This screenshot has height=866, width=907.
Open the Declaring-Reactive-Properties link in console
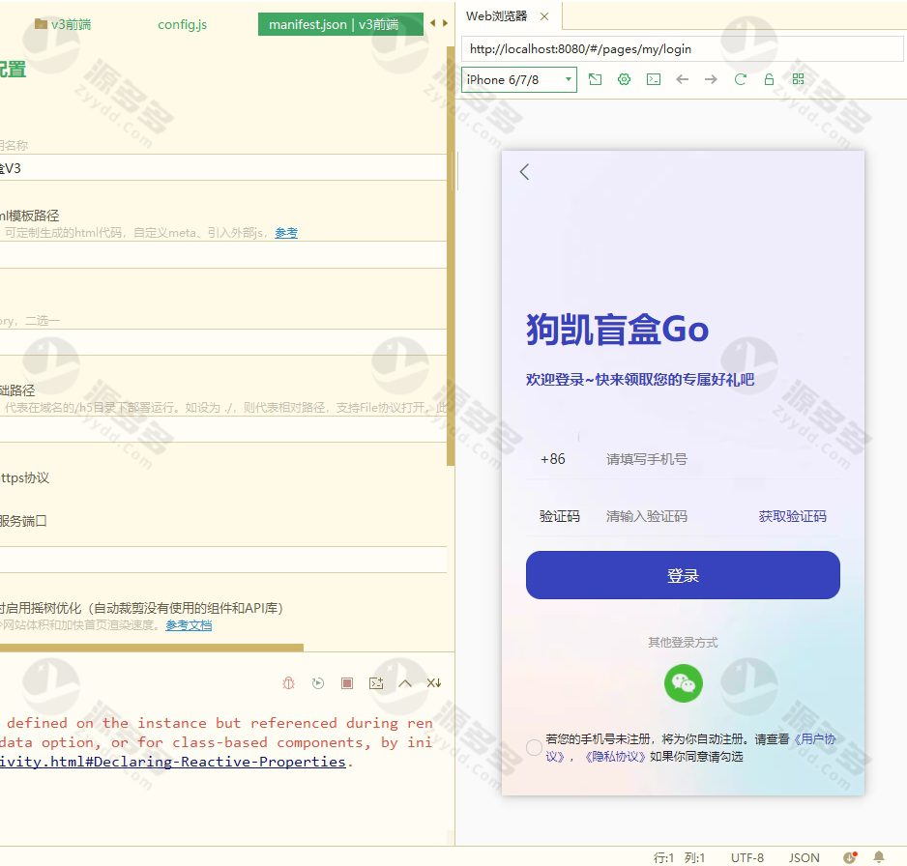pos(173,762)
